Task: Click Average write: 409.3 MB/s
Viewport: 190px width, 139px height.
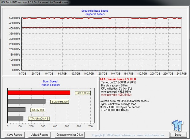Action: pos(116,95)
